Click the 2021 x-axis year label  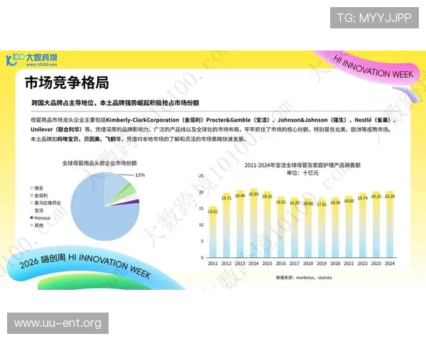point(349,264)
